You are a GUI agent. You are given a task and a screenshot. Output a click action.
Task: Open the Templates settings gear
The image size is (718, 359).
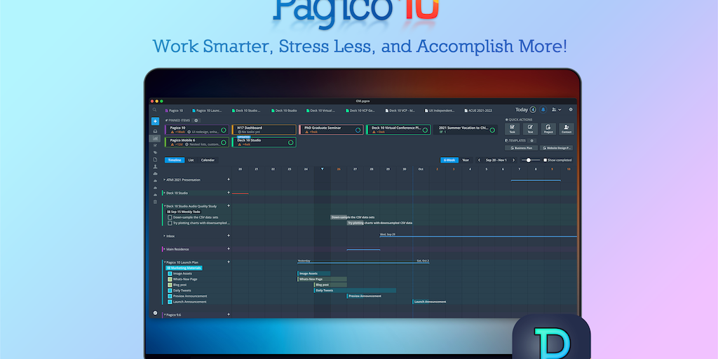click(x=531, y=140)
